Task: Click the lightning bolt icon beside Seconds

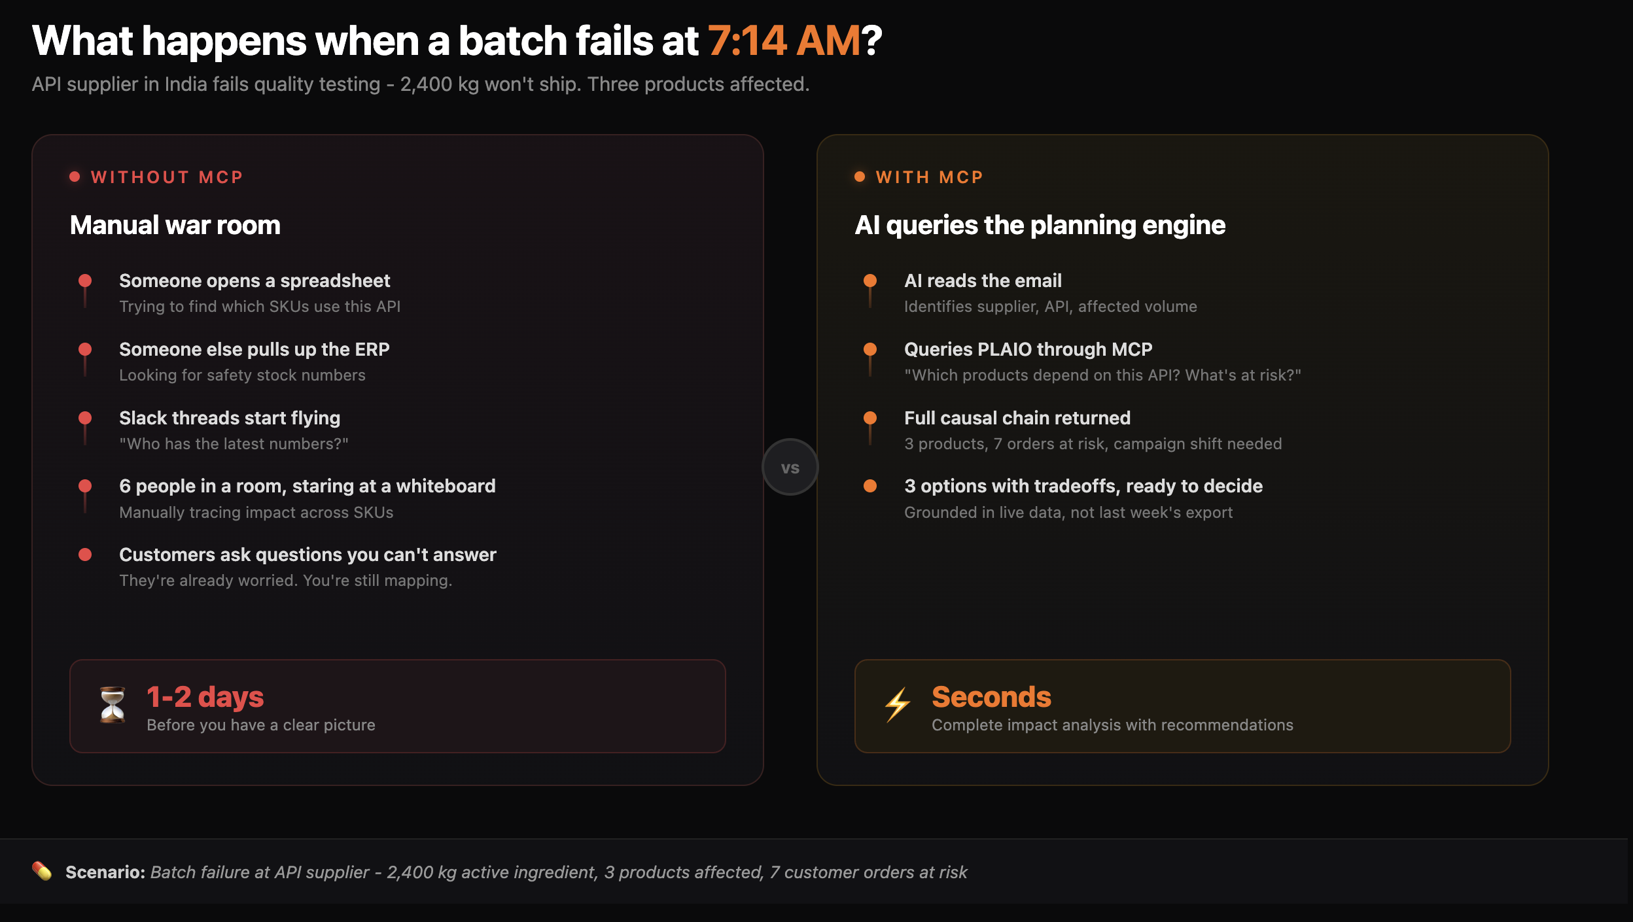Action: point(898,705)
